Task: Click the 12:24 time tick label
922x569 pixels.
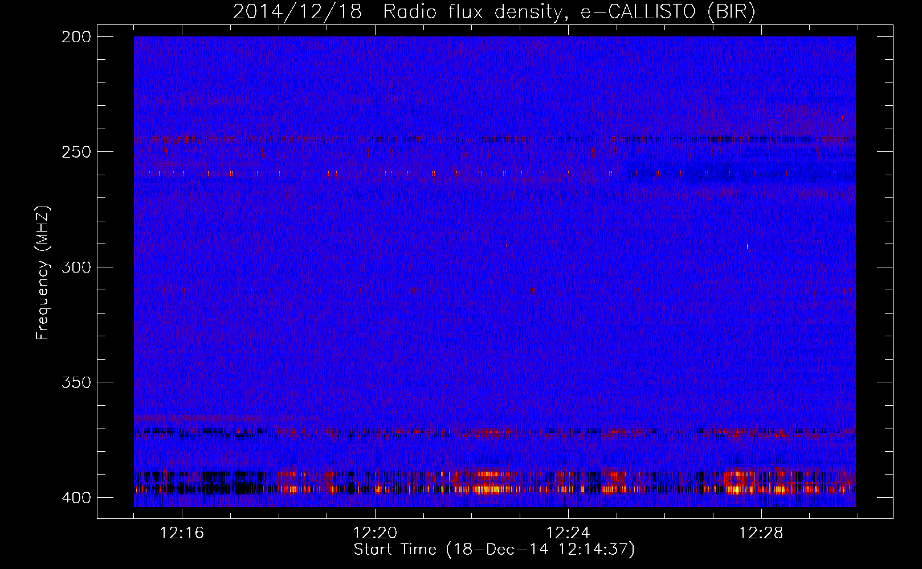Action: (568, 533)
